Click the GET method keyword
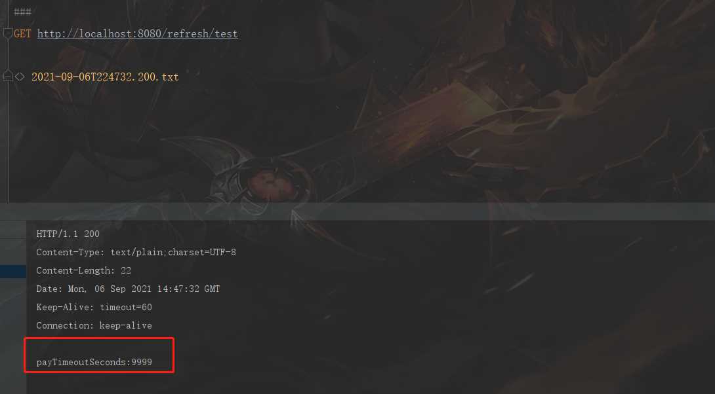 (x=22, y=33)
